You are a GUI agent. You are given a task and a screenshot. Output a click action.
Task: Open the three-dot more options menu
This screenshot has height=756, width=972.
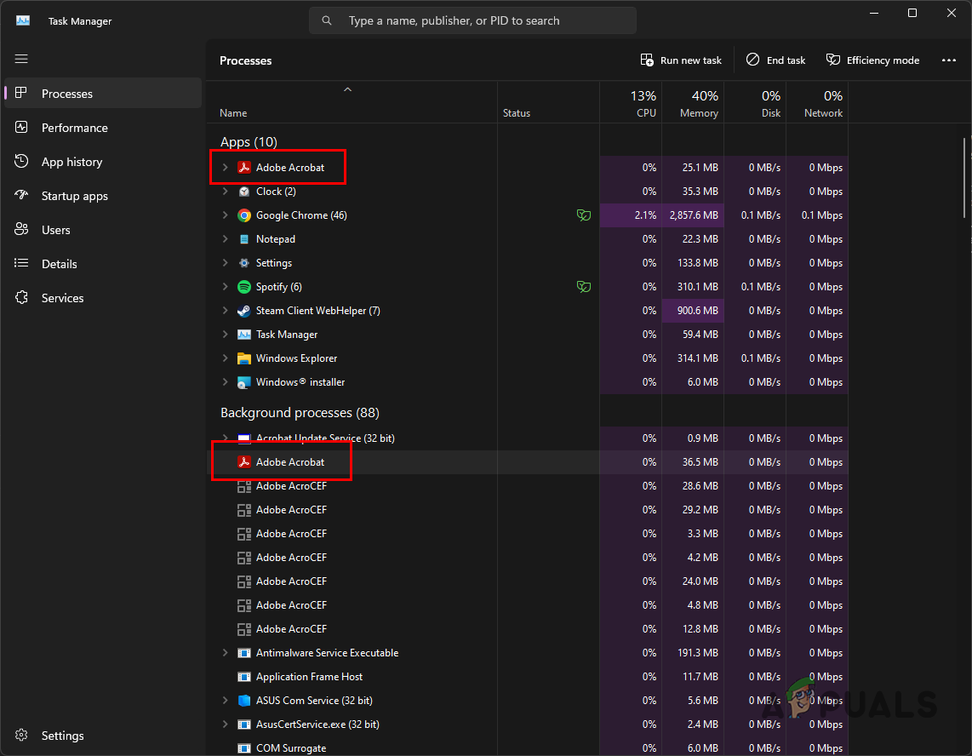(949, 60)
